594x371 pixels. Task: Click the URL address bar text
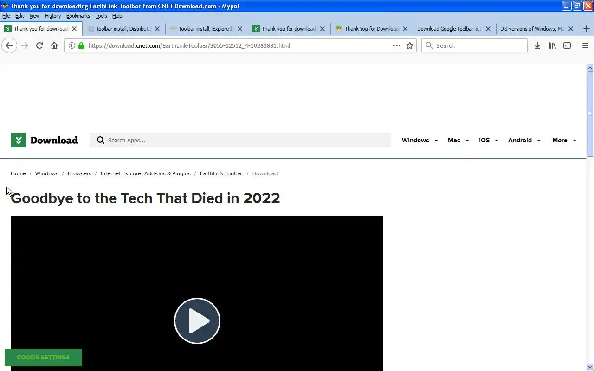click(x=189, y=45)
